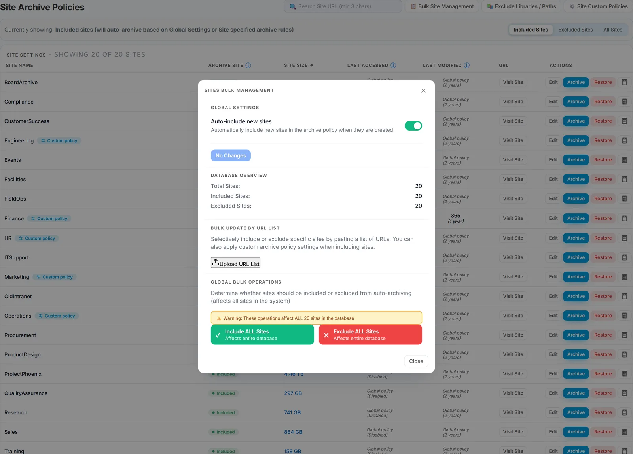The image size is (633, 454).
Task: Click details icon for Facilities row
Action: click(x=624, y=179)
